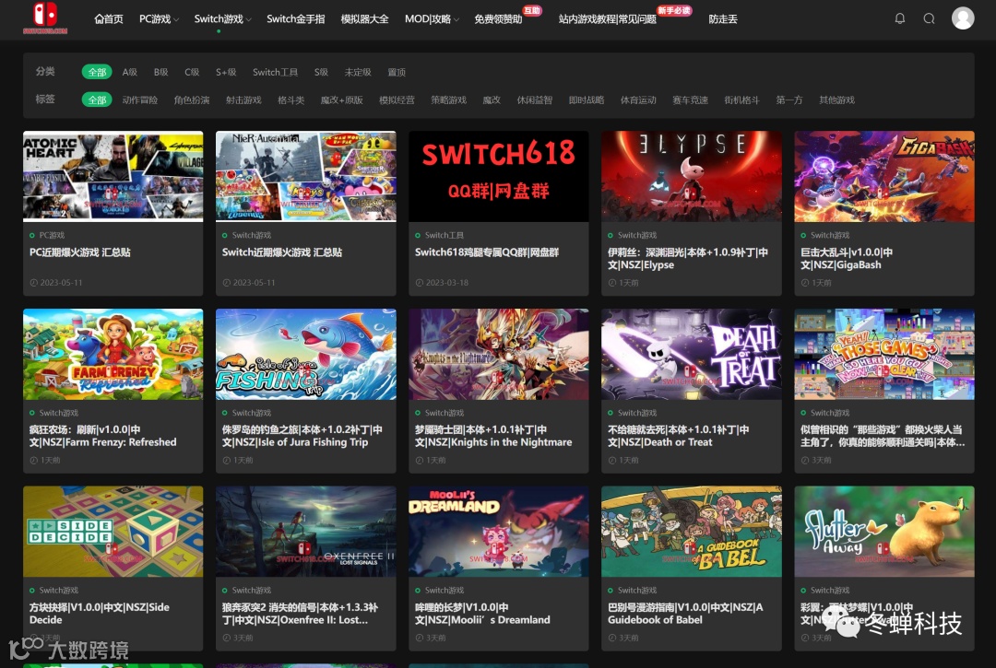Viewport: 996px width, 668px height.
Task: Open the Farm Frenzy Refreshed thumbnail
Action: coord(113,354)
